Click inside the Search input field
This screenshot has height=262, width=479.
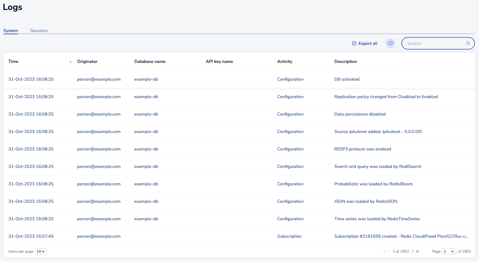[x=433, y=43]
